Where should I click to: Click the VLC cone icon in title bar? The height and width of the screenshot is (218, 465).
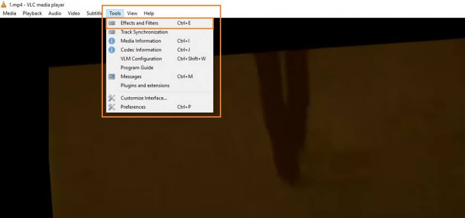pyautogui.click(x=4, y=4)
